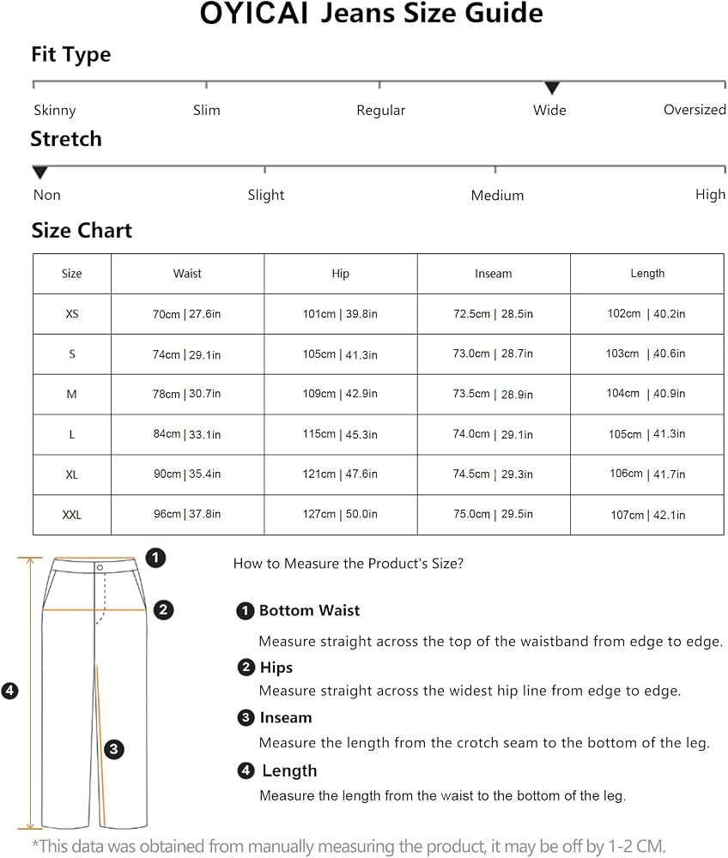Click the number 1 badge beside pants waistband
Image resolution: width=728 pixels, height=858 pixels.
click(155, 558)
